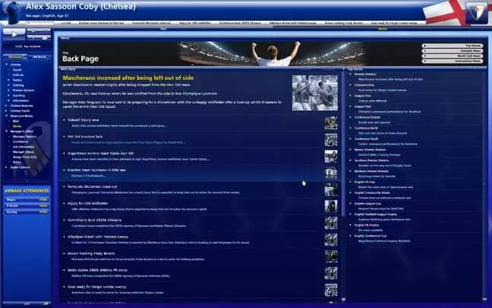Select Top Stories filter button
The width and height of the screenshot is (492, 308).
coord(452,46)
